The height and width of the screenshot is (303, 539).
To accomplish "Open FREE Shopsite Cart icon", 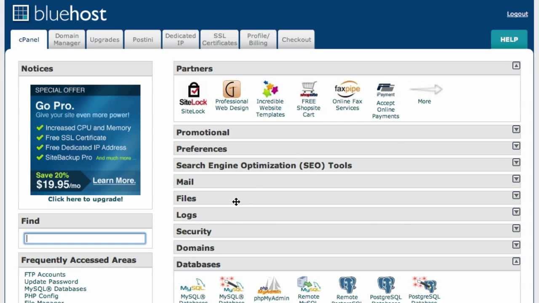I will click(309, 89).
